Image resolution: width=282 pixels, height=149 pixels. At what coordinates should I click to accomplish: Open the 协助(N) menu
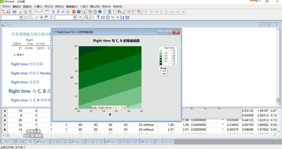(117, 7)
